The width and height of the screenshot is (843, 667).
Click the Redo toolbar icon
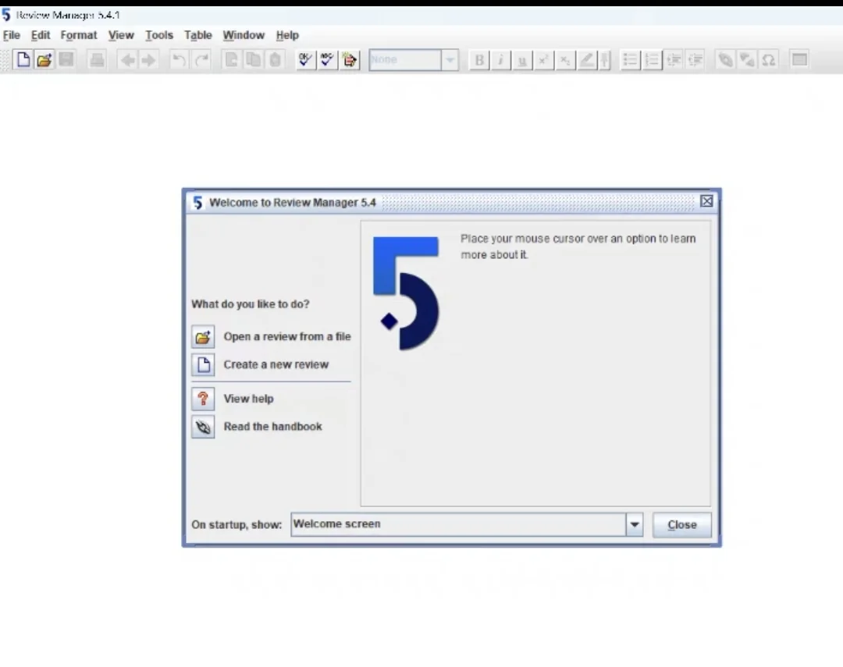point(201,59)
